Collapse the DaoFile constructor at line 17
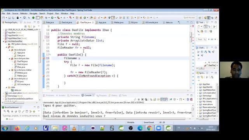The width and height of the screenshot is (249, 140). pyautogui.click(x=50, y=54)
